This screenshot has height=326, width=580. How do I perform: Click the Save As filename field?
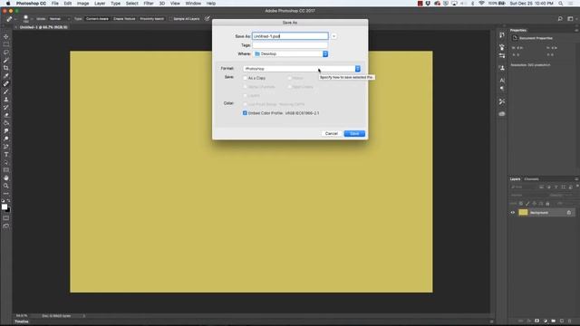290,36
